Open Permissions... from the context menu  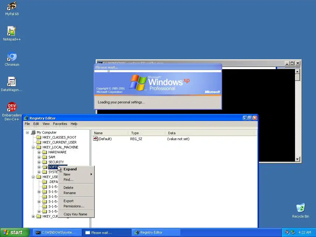pyautogui.click(x=76, y=206)
